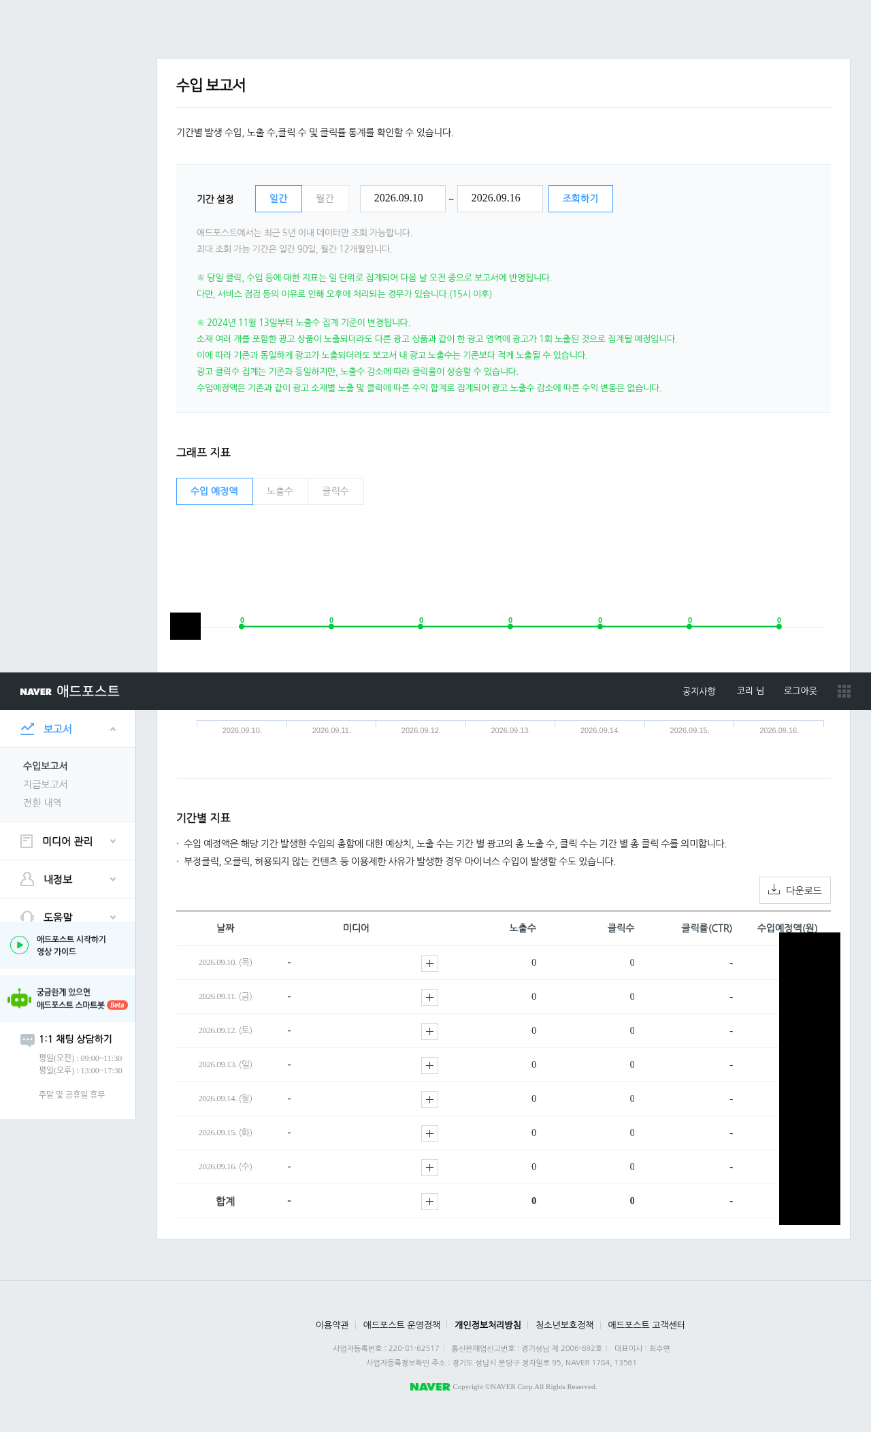Select the 월간 monthly period toggle
The width and height of the screenshot is (871, 1432).
click(325, 199)
